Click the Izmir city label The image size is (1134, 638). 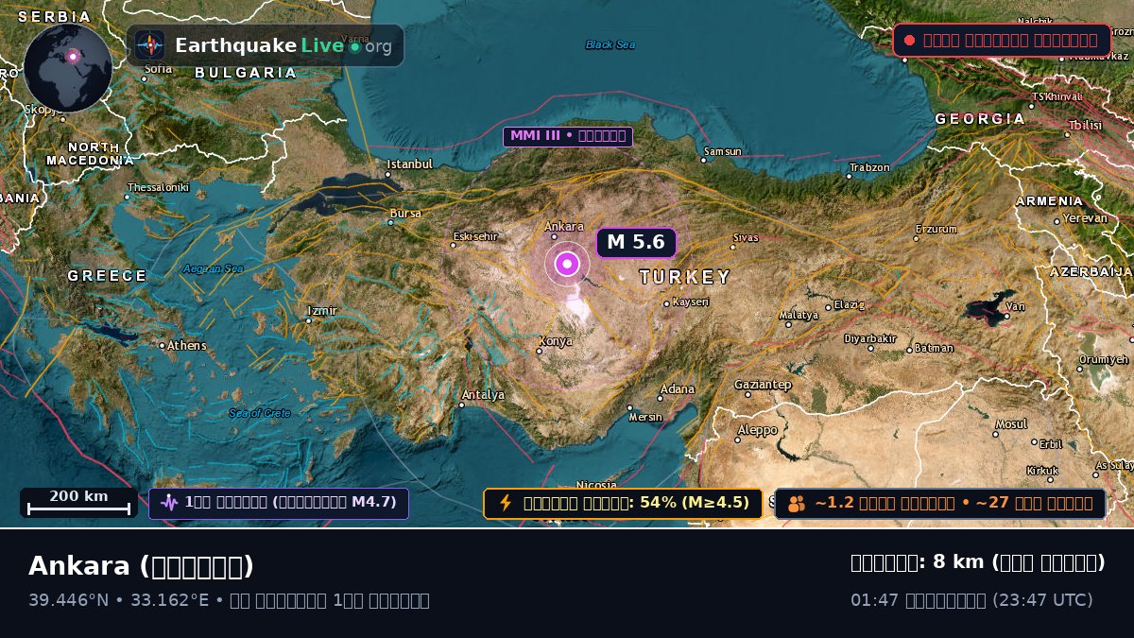pyautogui.click(x=322, y=311)
